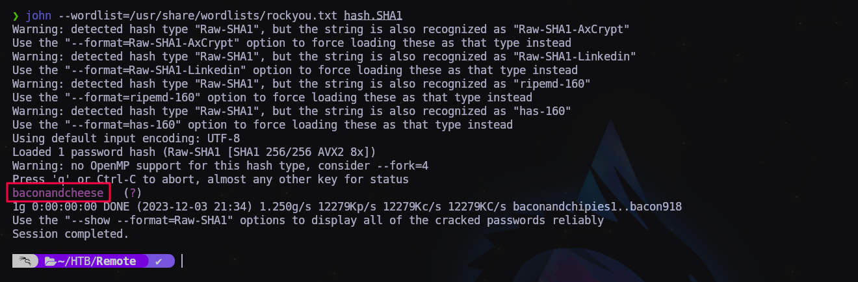This screenshot has width=858, height=282.
Task: Click the cracked password baconandcheese
Action: click(58, 193)
